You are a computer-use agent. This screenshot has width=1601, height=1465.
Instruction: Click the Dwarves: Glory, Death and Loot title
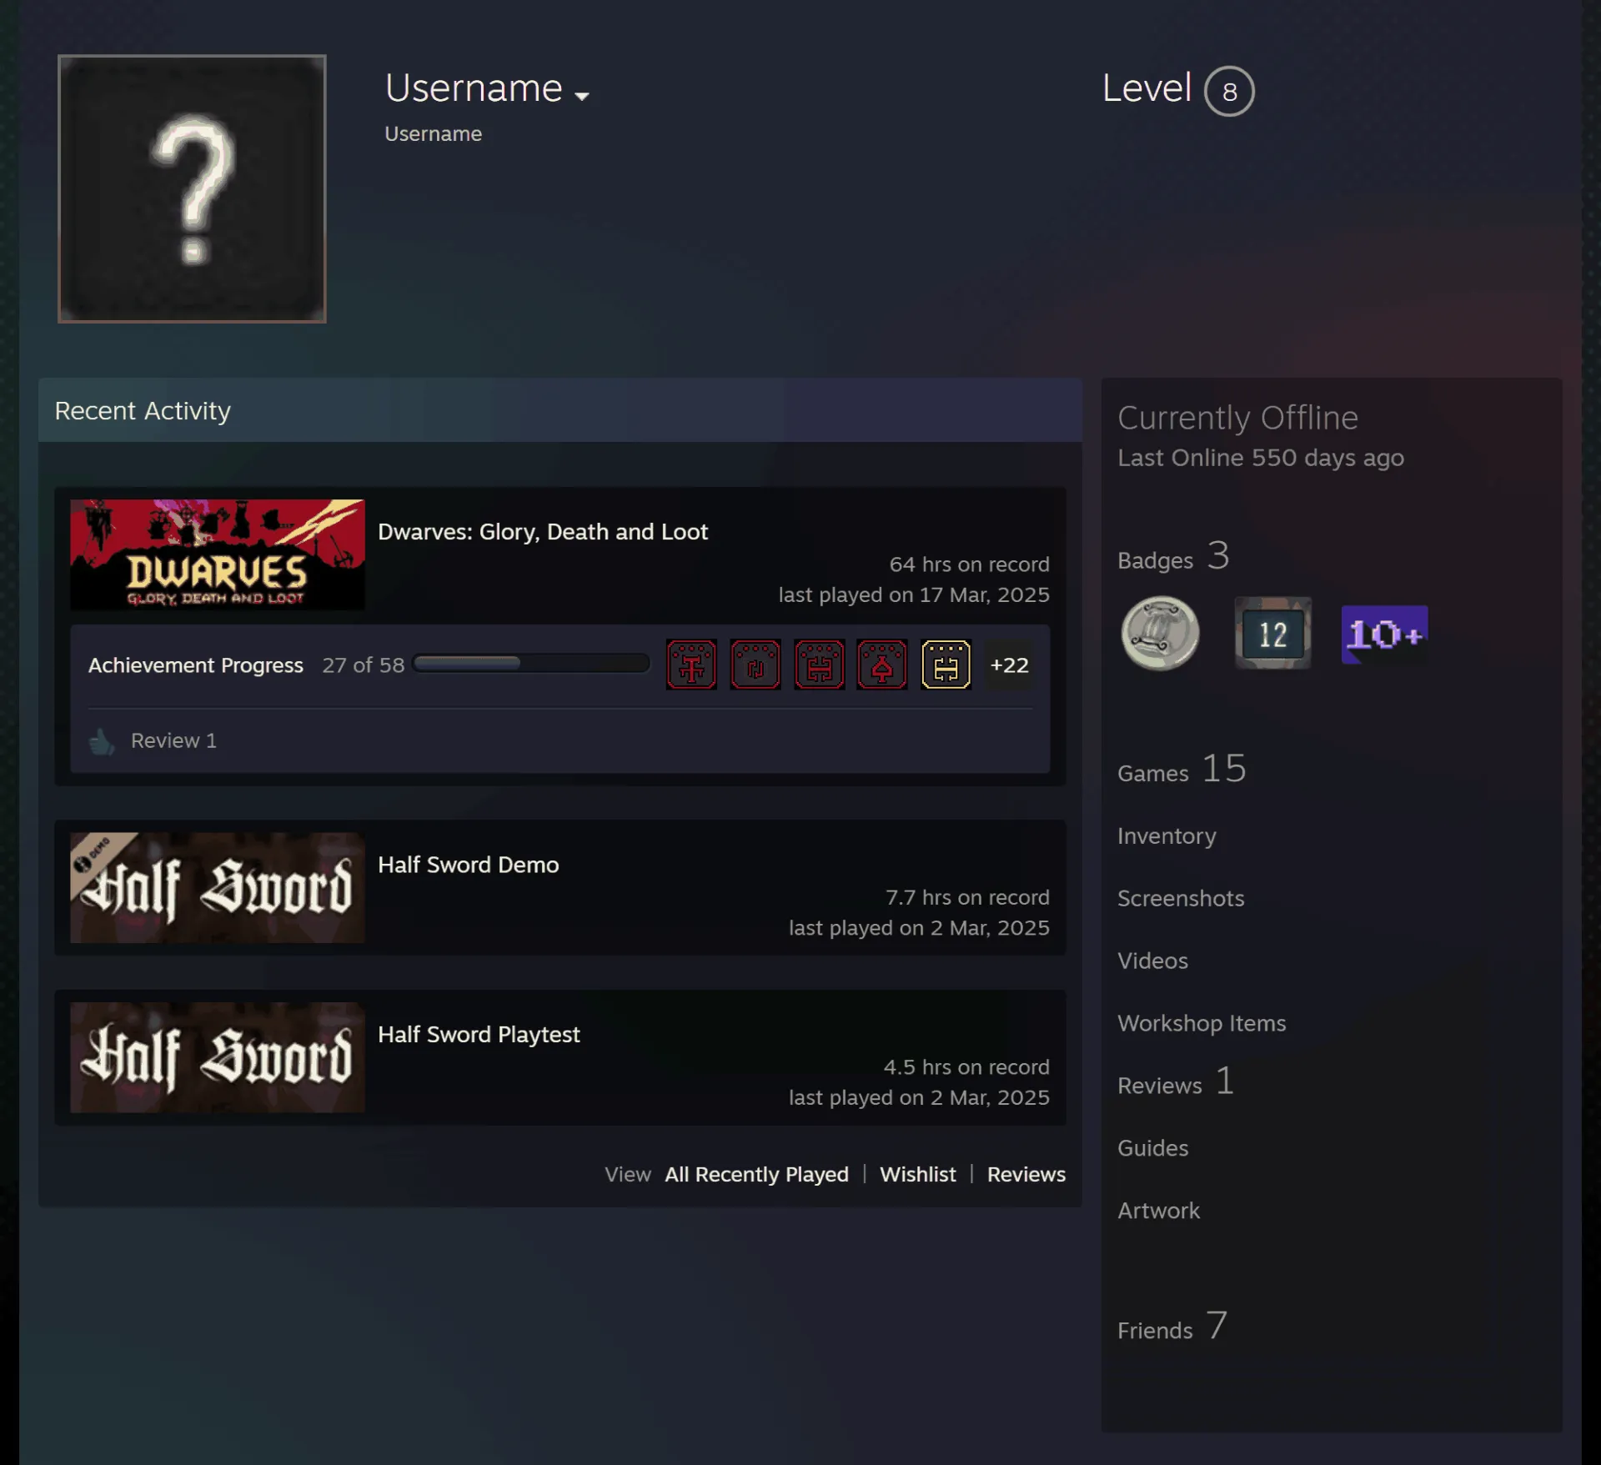point(543,532)
